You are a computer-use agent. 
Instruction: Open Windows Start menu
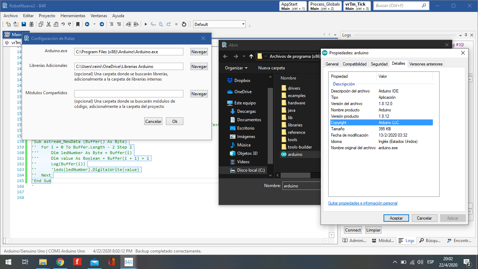pos(8,262)
